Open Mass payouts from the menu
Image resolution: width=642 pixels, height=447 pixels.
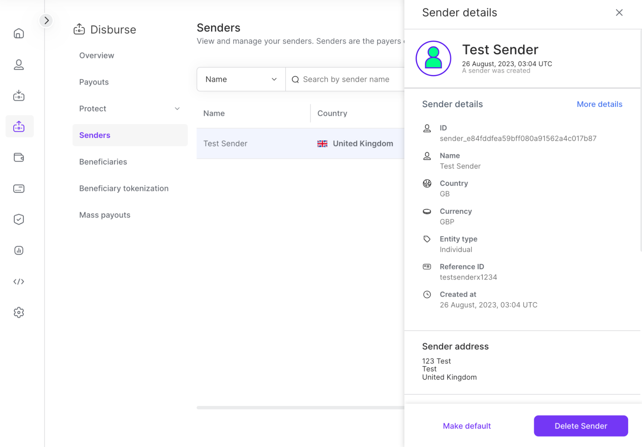(x=104, y=215)
